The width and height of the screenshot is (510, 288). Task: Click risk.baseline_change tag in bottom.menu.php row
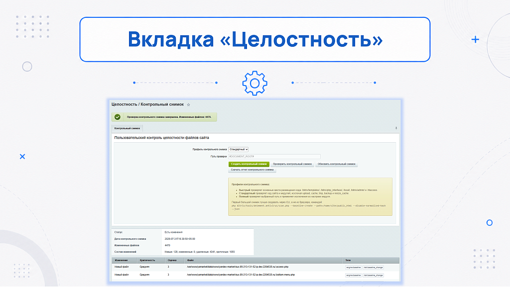(x=373, y=276)
